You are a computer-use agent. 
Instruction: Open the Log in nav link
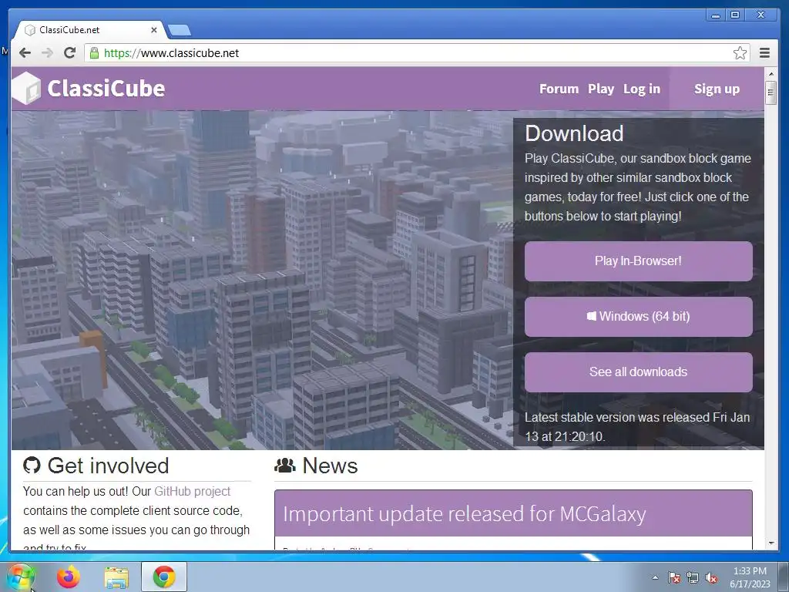point(642,89)
